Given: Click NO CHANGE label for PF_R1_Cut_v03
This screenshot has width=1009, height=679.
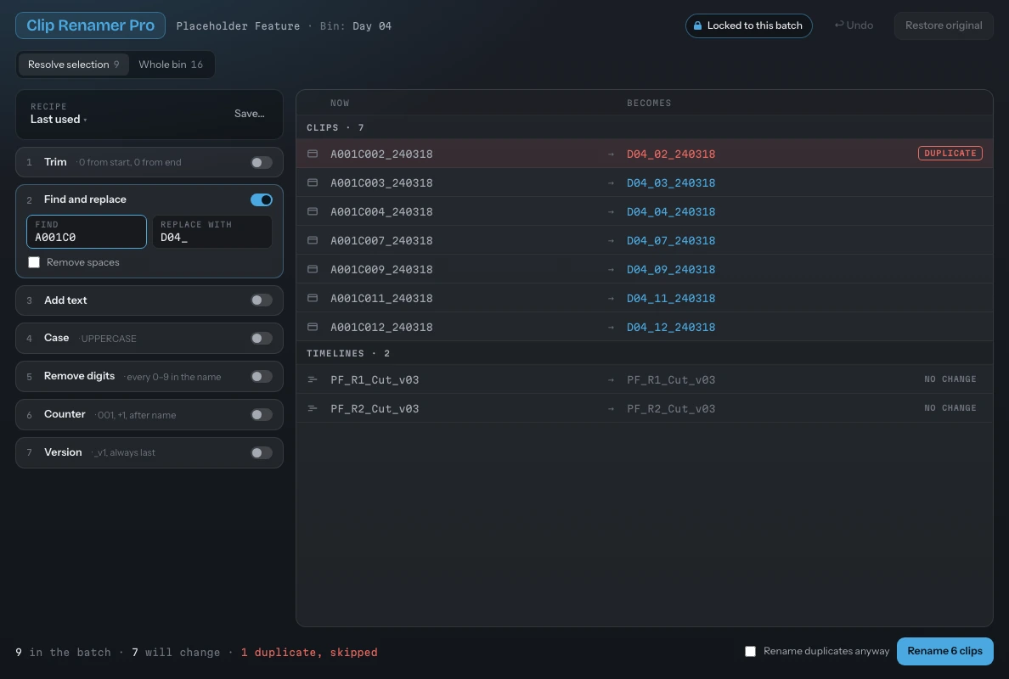Looking at the screenshot, I should [x=950, y=379].
